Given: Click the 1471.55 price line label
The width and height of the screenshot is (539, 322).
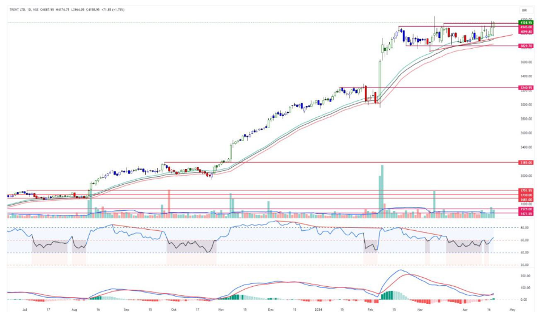Looking at the screenshot, I should (x=525, y=213).
